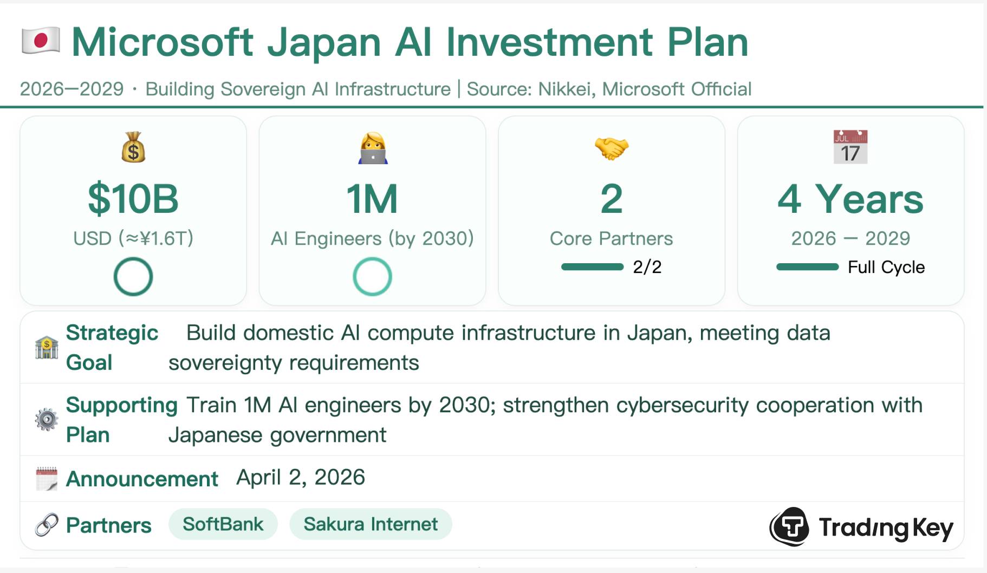Click the money bag icon
This screenshot has width=987, height=573.
click(x=133, y=147)
